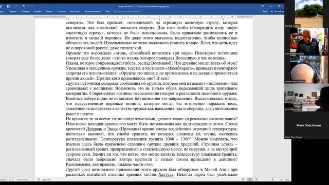
Task: Click the page count indicator in status bar
Action: click(7, 179)
